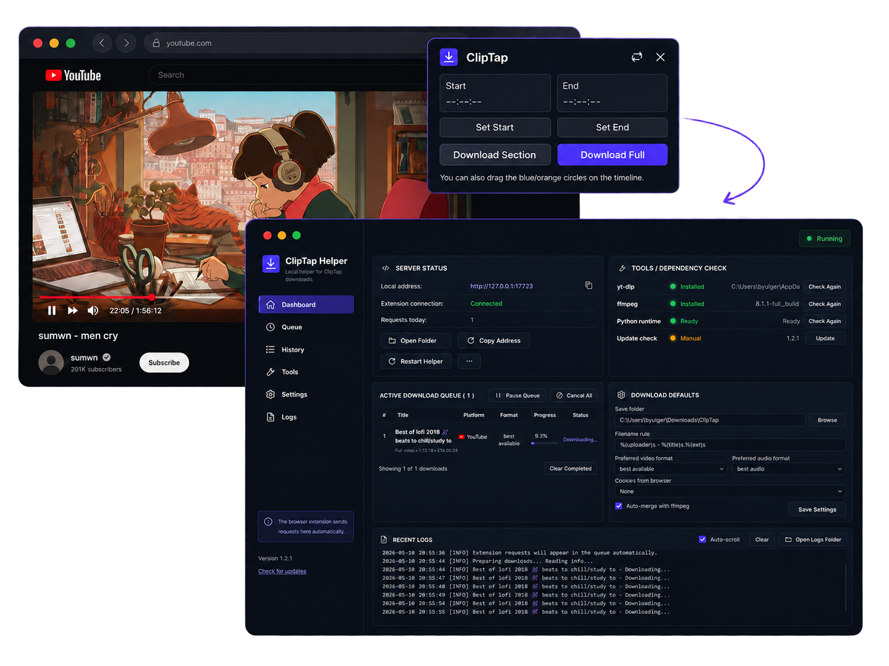Open the Dashboard tab in ClipTap Helper

306,305
